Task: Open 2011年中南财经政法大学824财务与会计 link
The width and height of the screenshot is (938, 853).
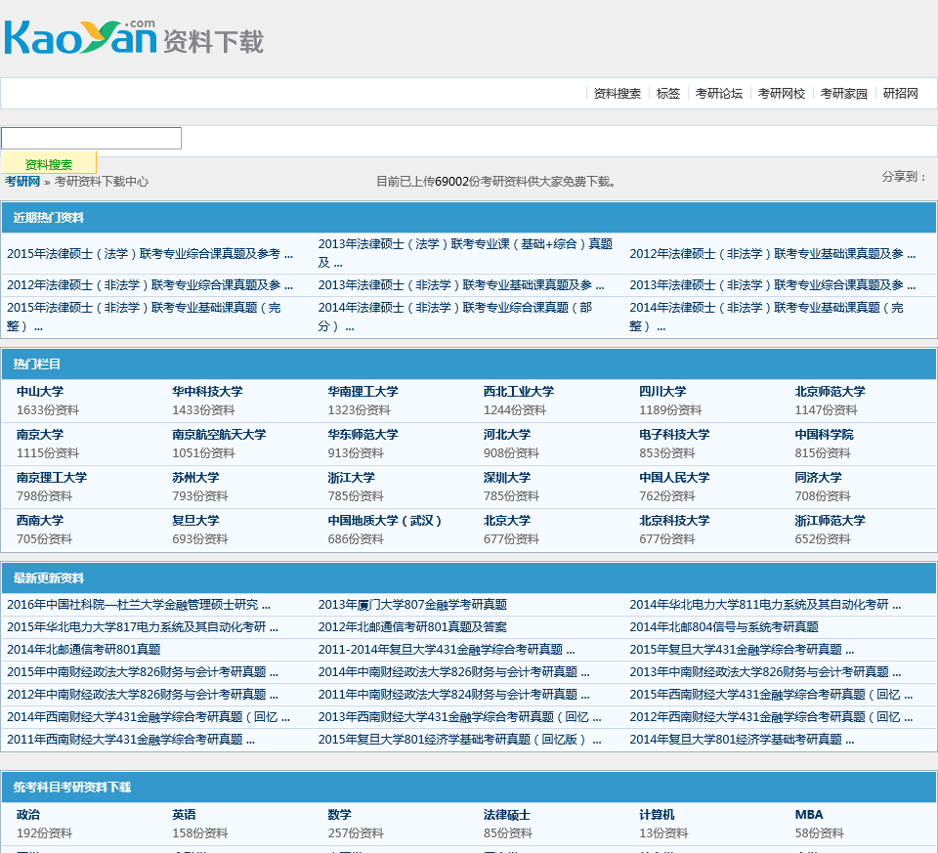Action: point(453,695)
